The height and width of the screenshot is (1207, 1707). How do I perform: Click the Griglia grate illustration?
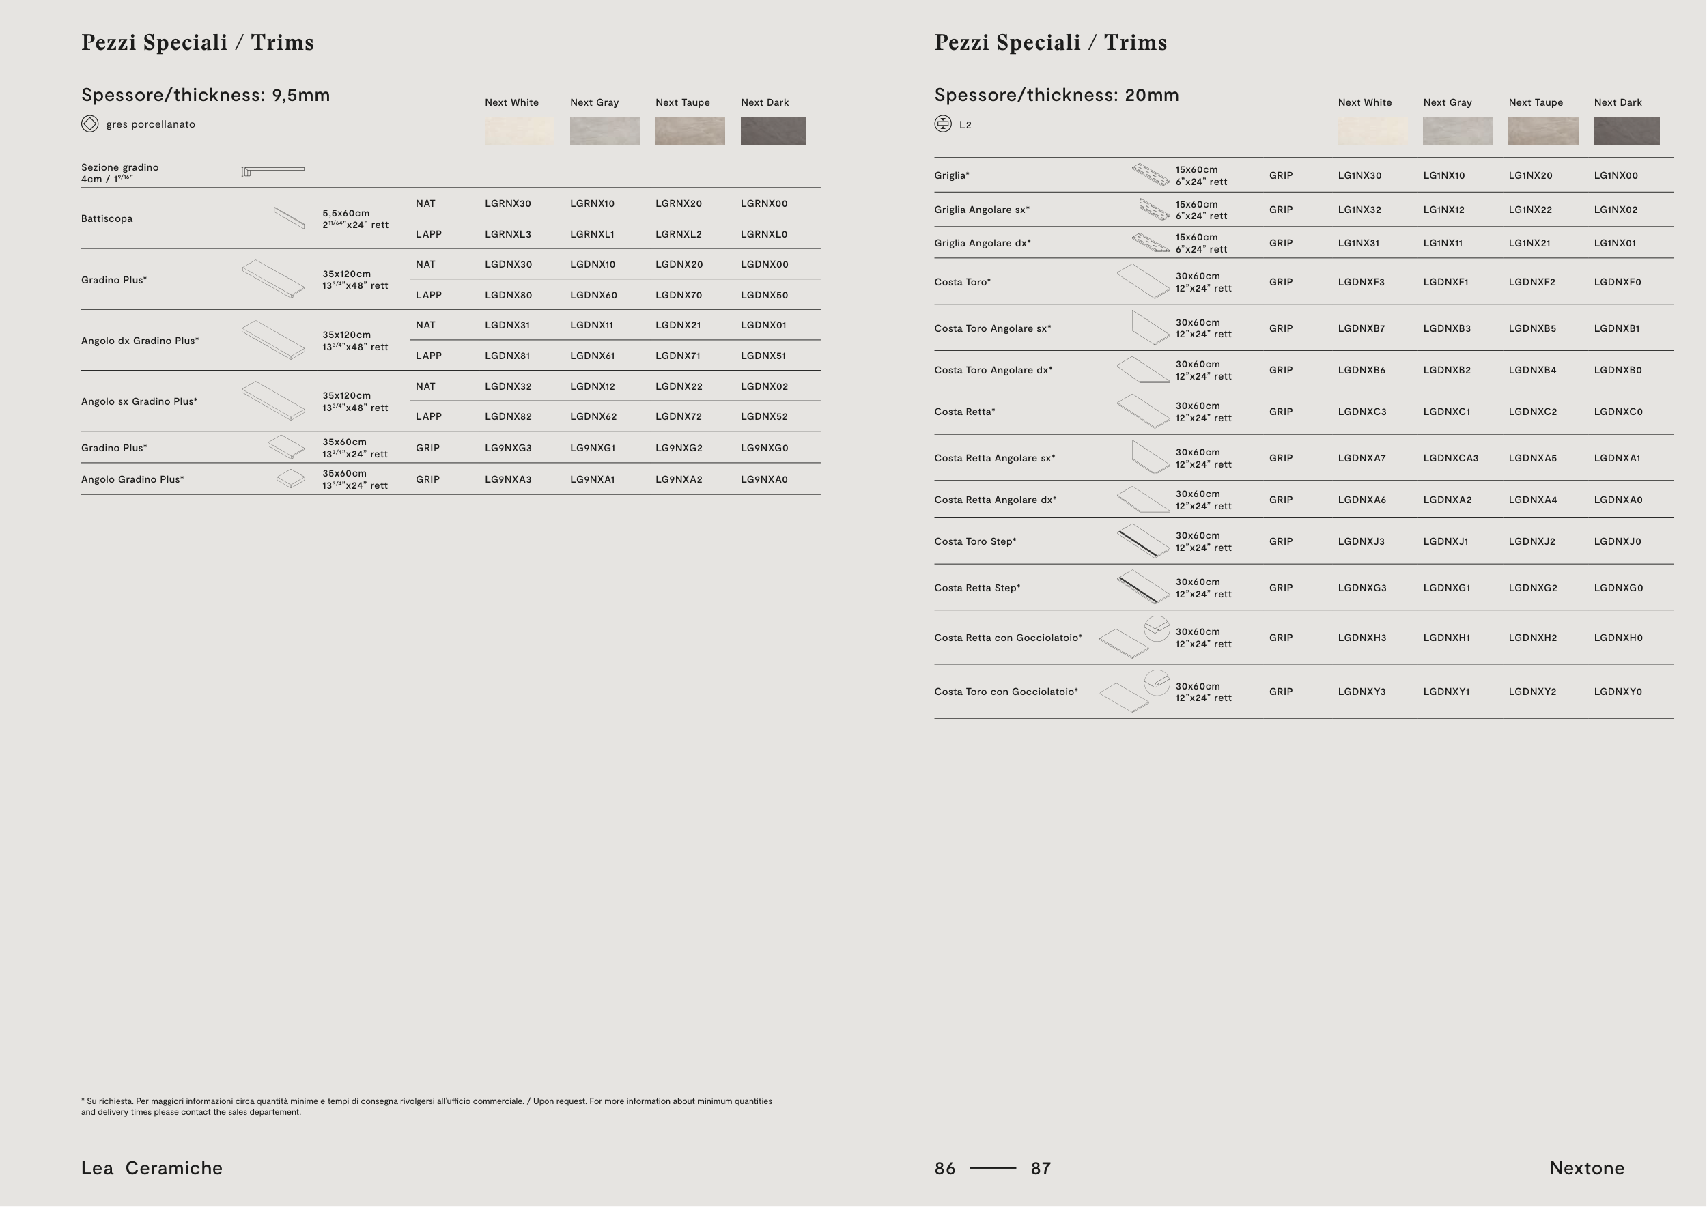(1150, 175)
